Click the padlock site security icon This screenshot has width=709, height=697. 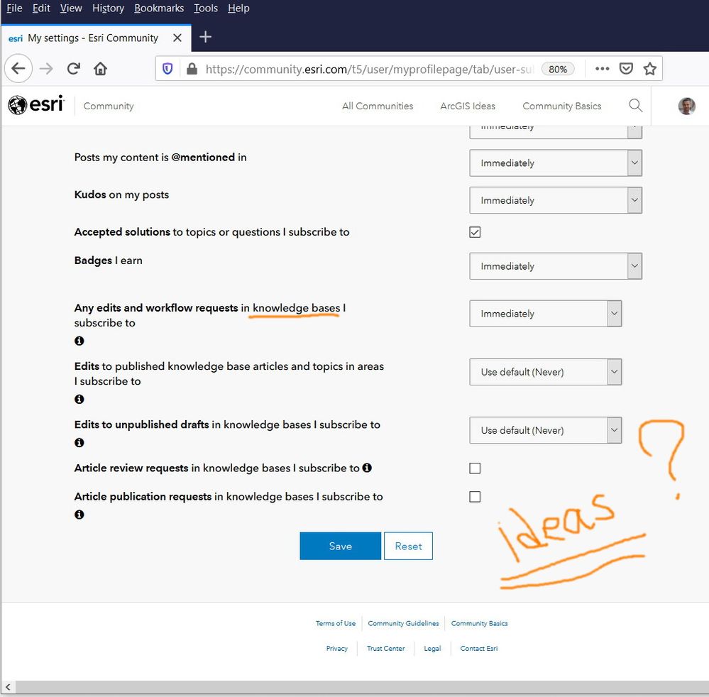(x=192, y=69)
